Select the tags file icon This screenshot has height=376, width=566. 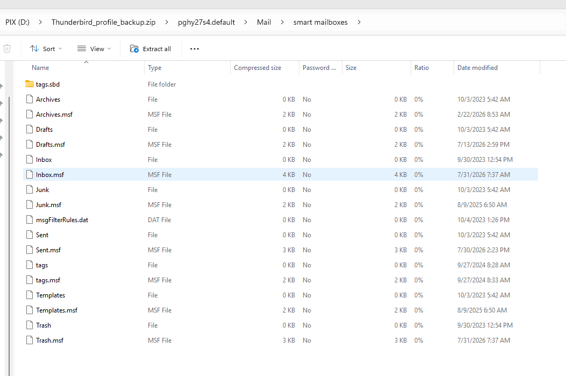tap(30, 265)
